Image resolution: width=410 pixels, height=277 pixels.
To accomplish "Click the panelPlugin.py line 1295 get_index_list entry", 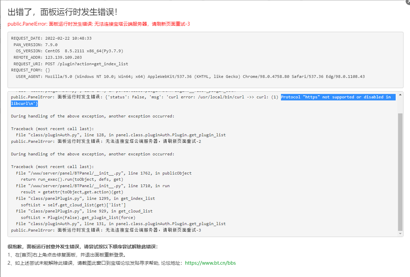I will (85, 198).
